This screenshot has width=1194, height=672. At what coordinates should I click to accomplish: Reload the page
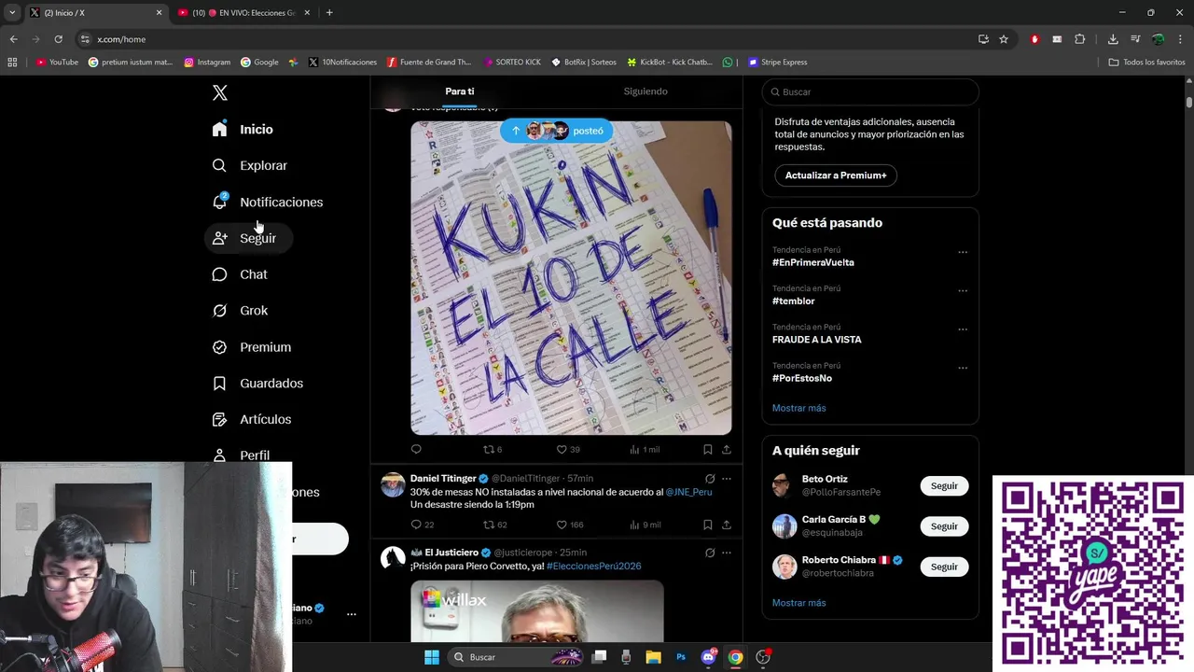pyautogui.click(x=58, y=39)
